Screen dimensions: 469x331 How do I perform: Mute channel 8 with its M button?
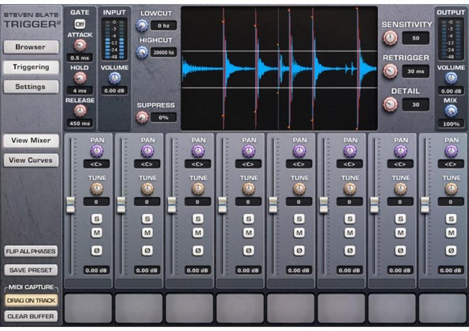(451, 233)
